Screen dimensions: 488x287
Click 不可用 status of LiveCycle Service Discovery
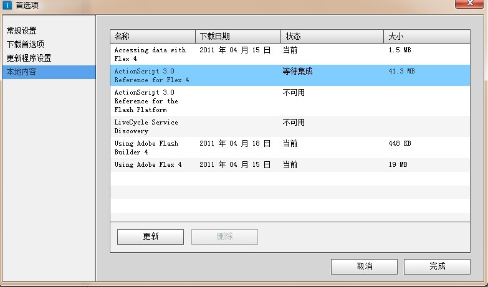point(294,122)
